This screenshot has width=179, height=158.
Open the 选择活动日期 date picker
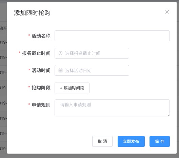pyautogui.click(x=92, y=70)
